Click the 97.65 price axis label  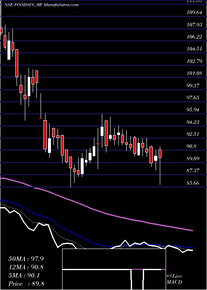point(193,98)
